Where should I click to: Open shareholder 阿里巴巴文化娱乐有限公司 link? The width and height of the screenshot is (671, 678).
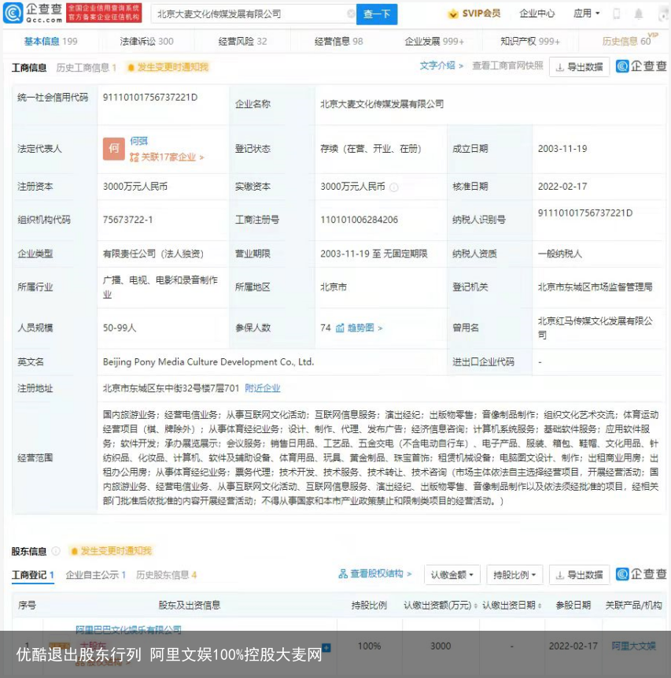(x=128, y=630)
